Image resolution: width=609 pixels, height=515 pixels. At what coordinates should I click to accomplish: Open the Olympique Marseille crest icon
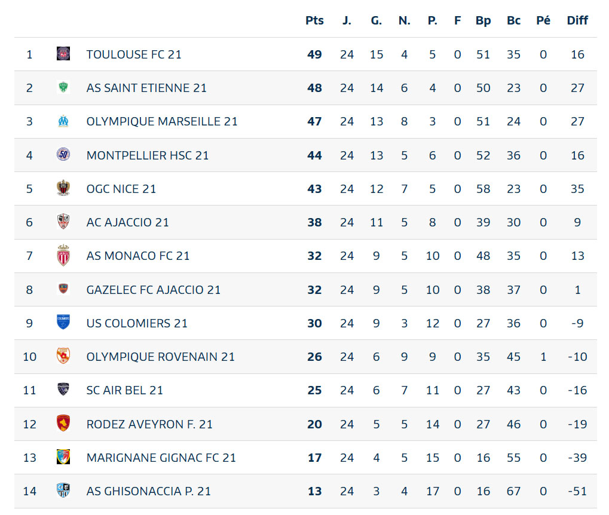63,121
